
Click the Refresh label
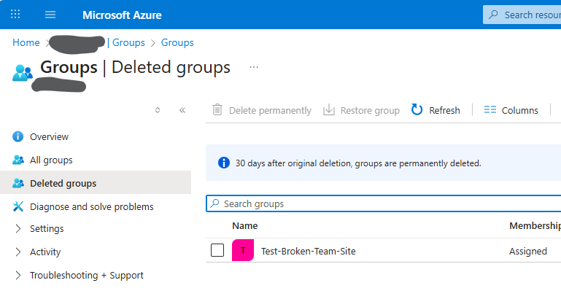pos(444,111)
